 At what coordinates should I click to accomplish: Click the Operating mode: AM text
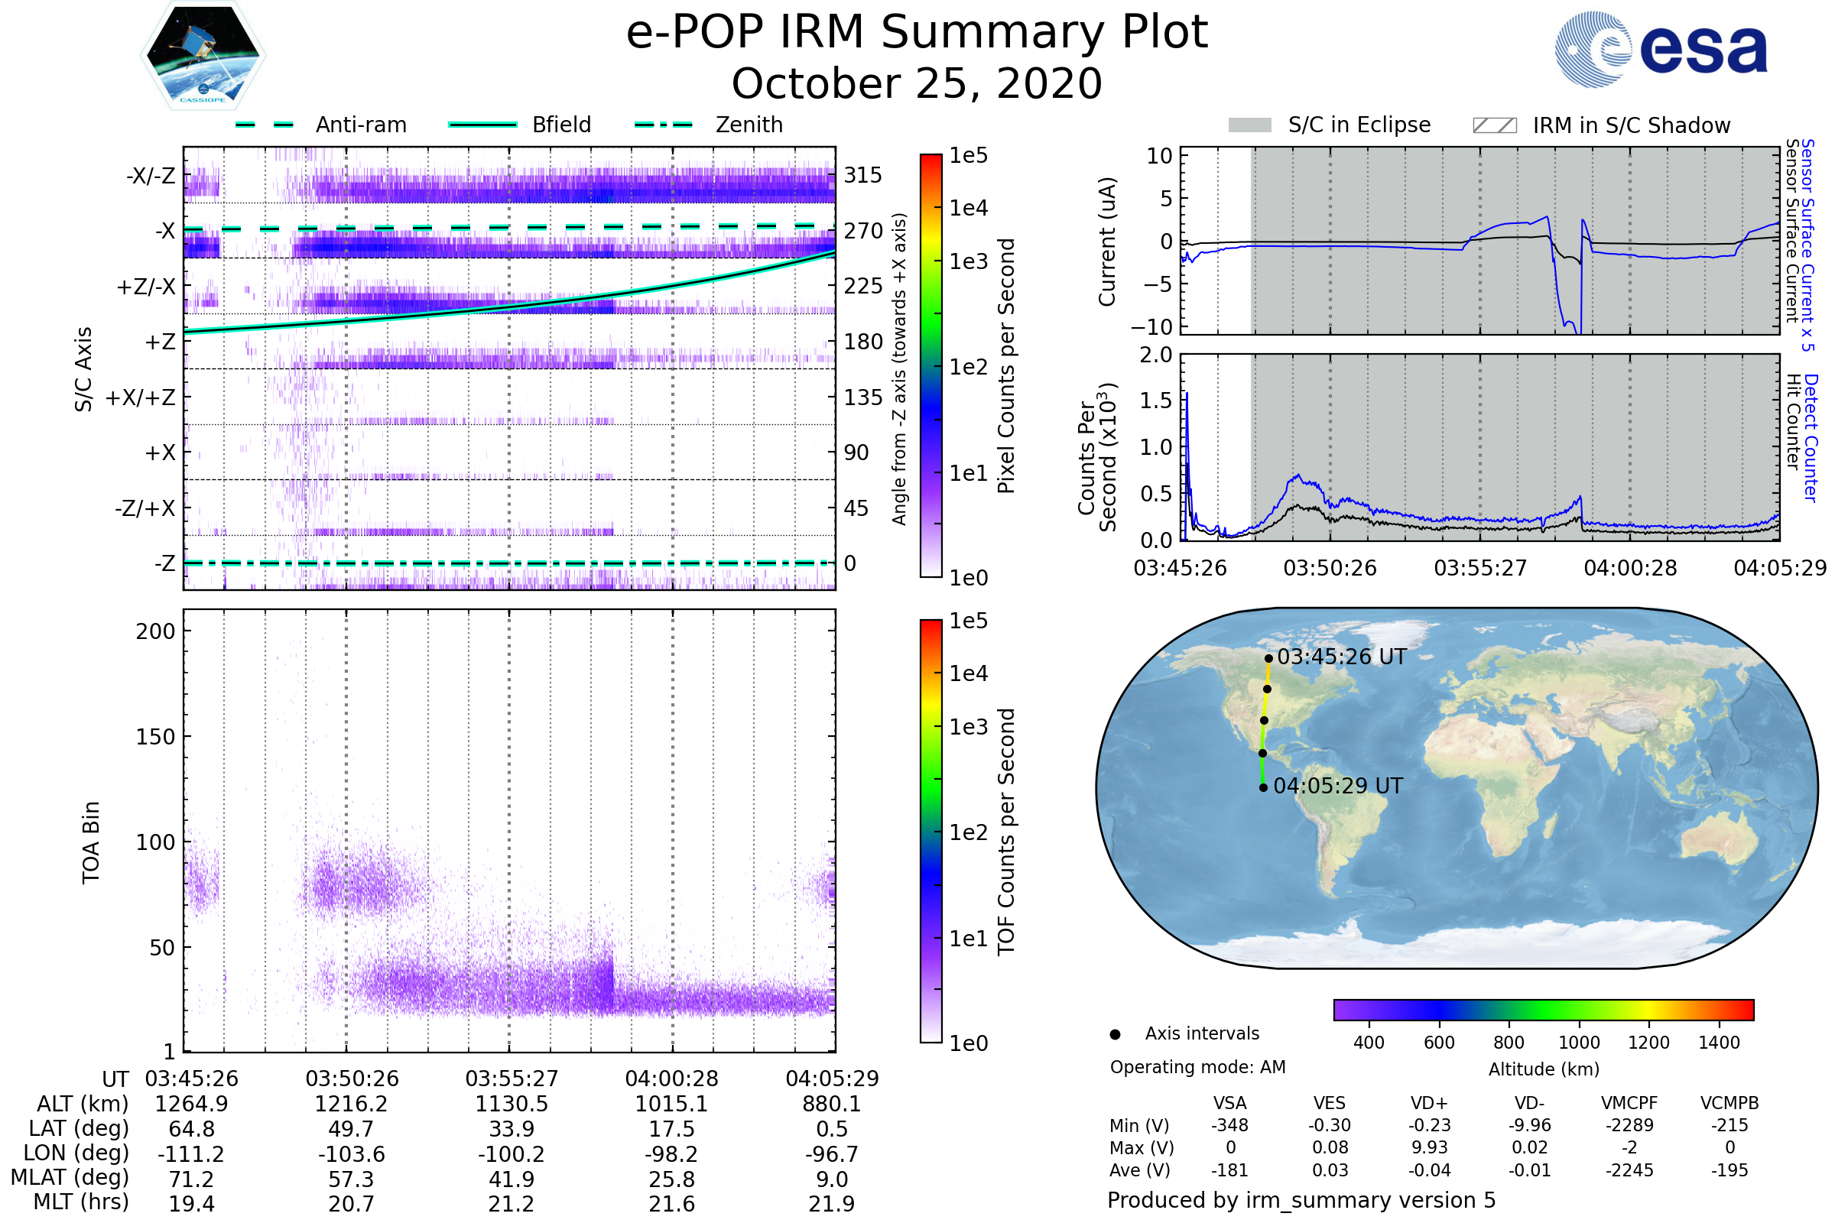click(1197, 1067)
